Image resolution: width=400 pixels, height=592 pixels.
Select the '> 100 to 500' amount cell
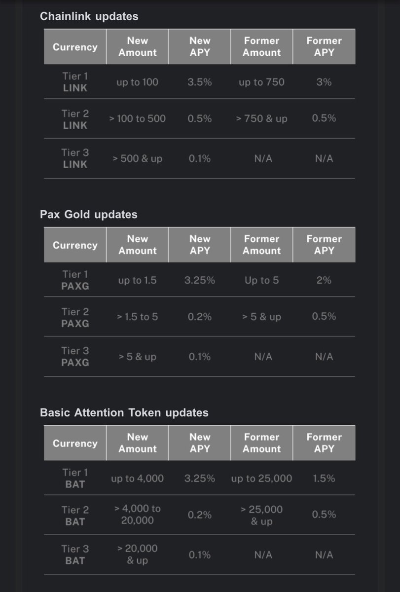(x=137, y=118)
